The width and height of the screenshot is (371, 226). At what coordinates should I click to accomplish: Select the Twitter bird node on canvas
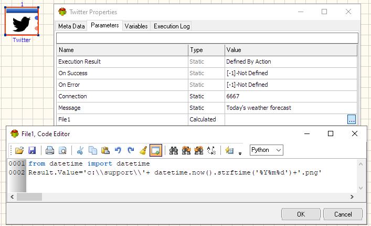pyautogui.click(x=22, y=22)
